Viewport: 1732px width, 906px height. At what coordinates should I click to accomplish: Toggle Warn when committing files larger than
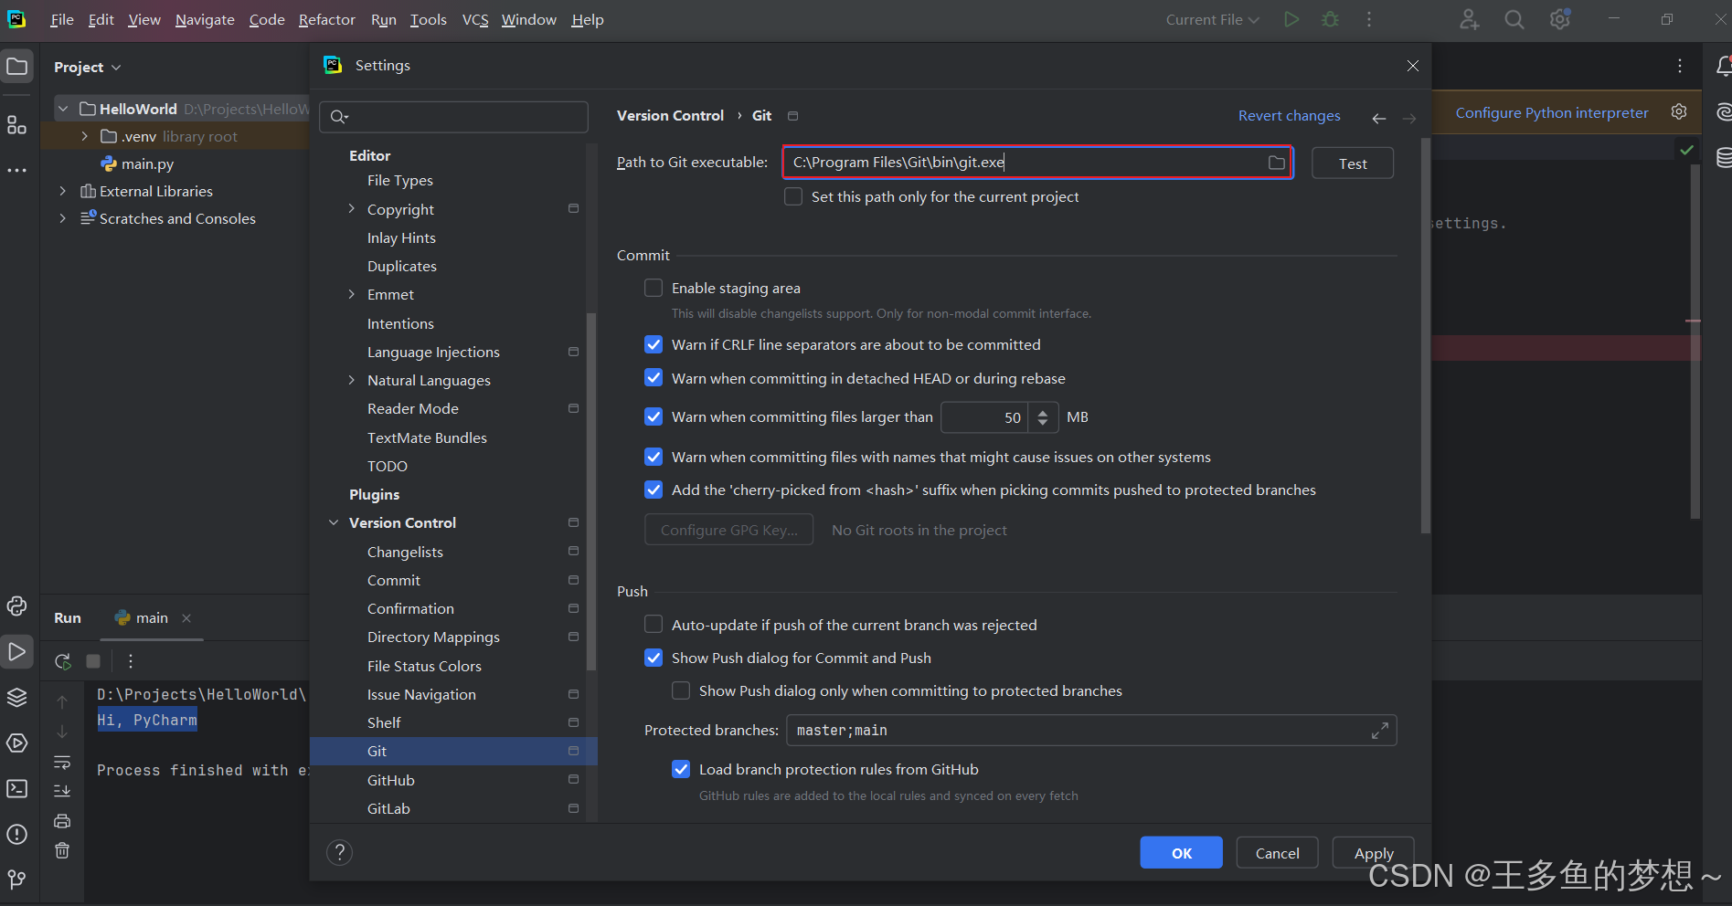point(653,416)
